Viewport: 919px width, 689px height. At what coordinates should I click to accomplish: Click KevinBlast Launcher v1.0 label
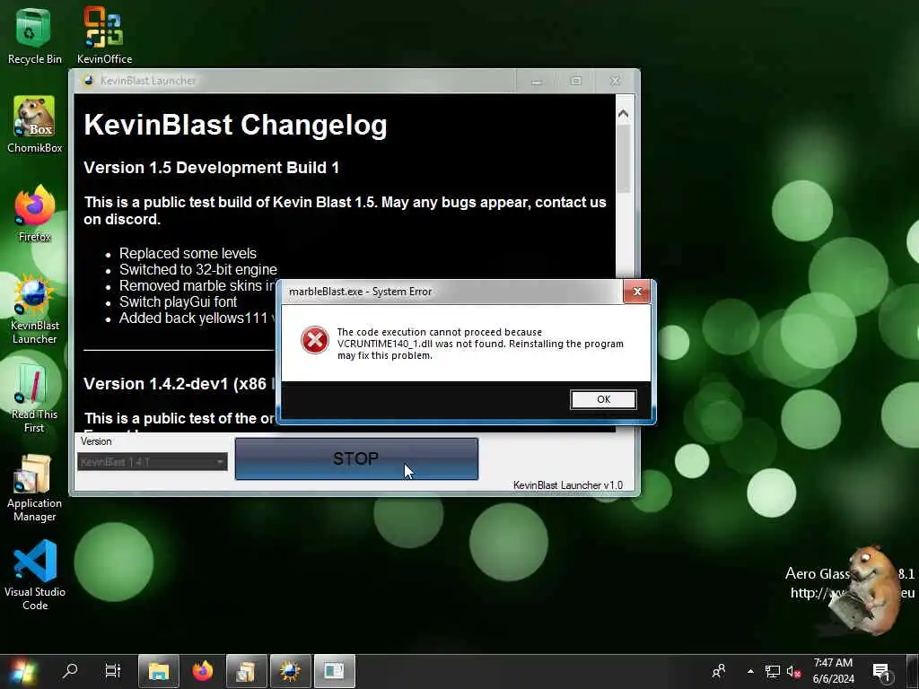pos(568,485)
